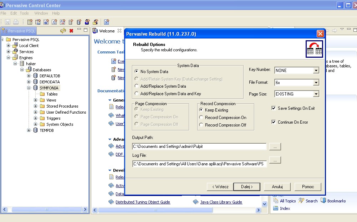
Task: Click the yellow Refresh icon in Pervasive PSQL panel
Action: point(63,31)
